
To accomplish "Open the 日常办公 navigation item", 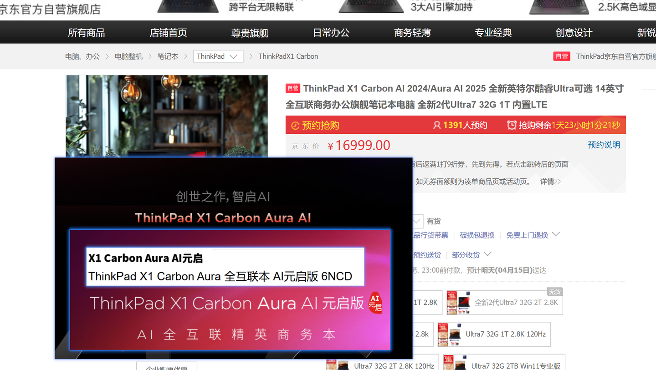I will point(331,33).
